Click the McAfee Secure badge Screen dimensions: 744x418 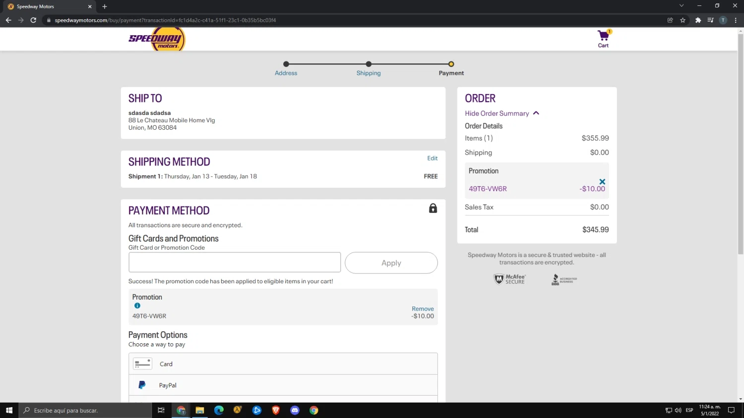click(x=510, y=279)
